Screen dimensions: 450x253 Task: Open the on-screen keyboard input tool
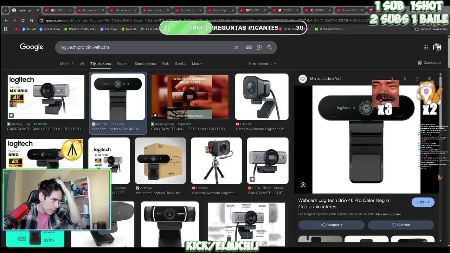coord(249,47)
